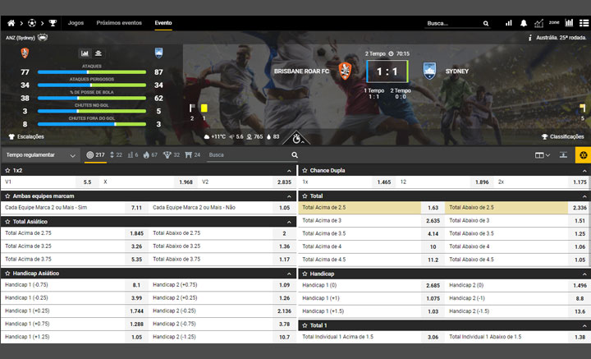Screen dimensions: 591x359
Task: Favorite the Total 1 market star
Action: 305,325
